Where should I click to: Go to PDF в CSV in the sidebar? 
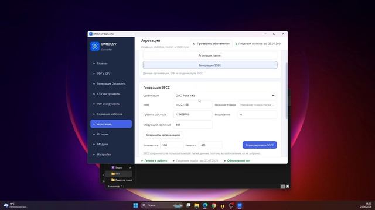(x=111, y=73)
